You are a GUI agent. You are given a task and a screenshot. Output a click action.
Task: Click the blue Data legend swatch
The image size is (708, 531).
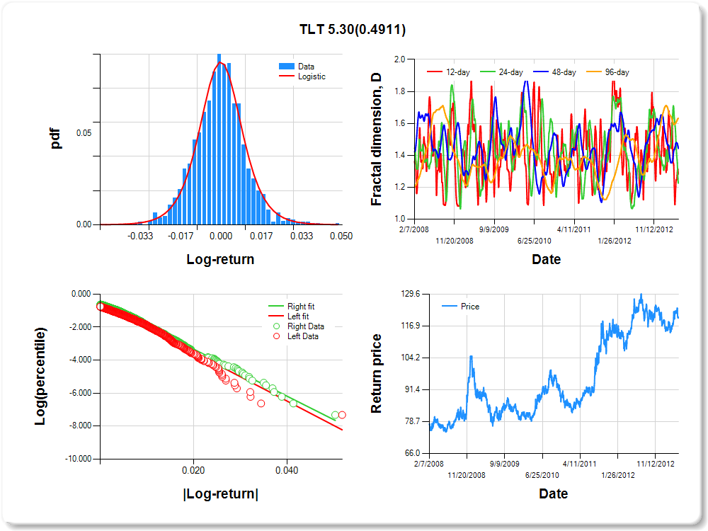coord(287,67)
